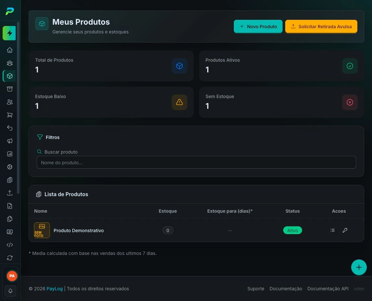The height and width of the screenshot is (301, 372).
Task: Focus the Nome do produto search field
Action: point(196,162)
